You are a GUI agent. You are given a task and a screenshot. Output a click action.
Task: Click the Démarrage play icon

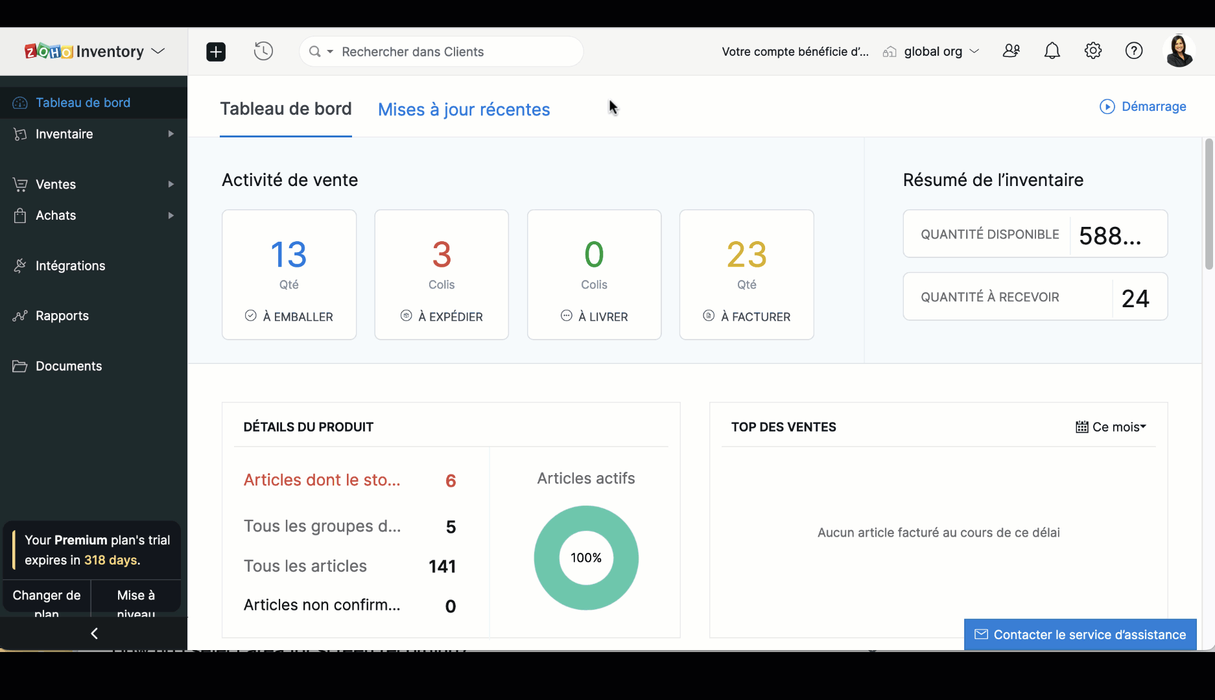point(1107,106)
